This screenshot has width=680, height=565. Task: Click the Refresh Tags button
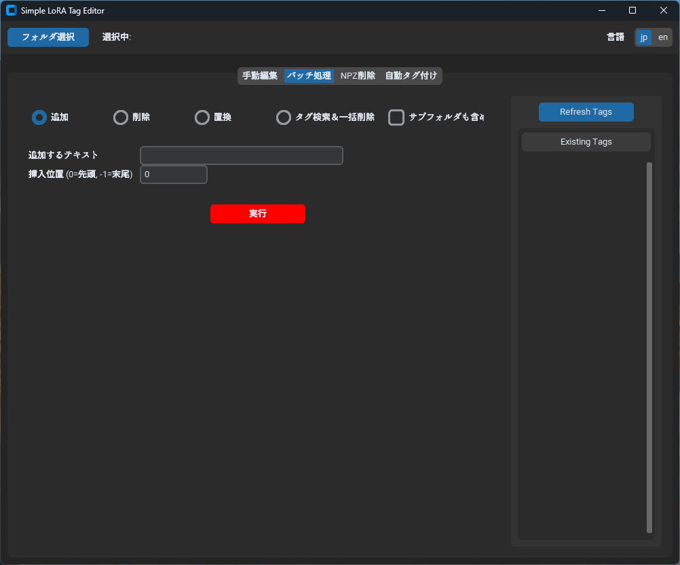[x=586, y=111]
